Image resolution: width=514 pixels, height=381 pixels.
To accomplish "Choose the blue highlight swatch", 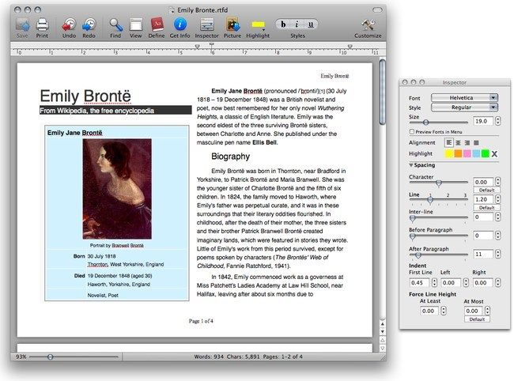I will pos(476,153).
